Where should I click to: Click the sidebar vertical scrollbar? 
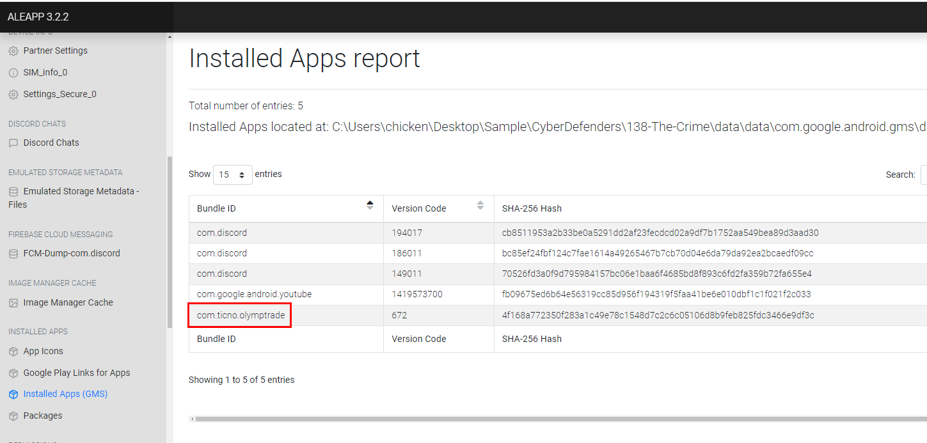(170, 243)
